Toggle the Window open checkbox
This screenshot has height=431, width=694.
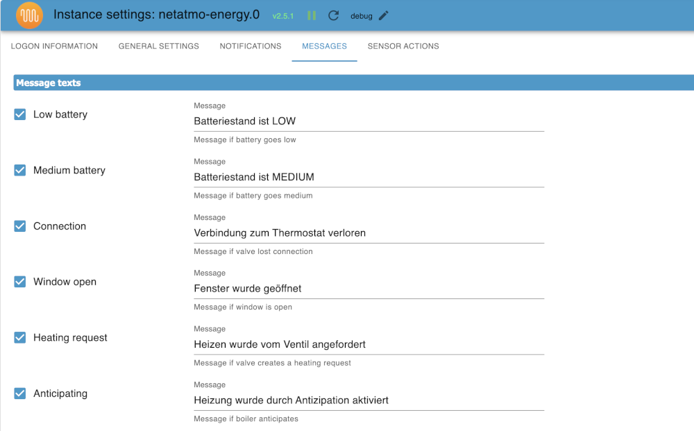click(20, 282)
